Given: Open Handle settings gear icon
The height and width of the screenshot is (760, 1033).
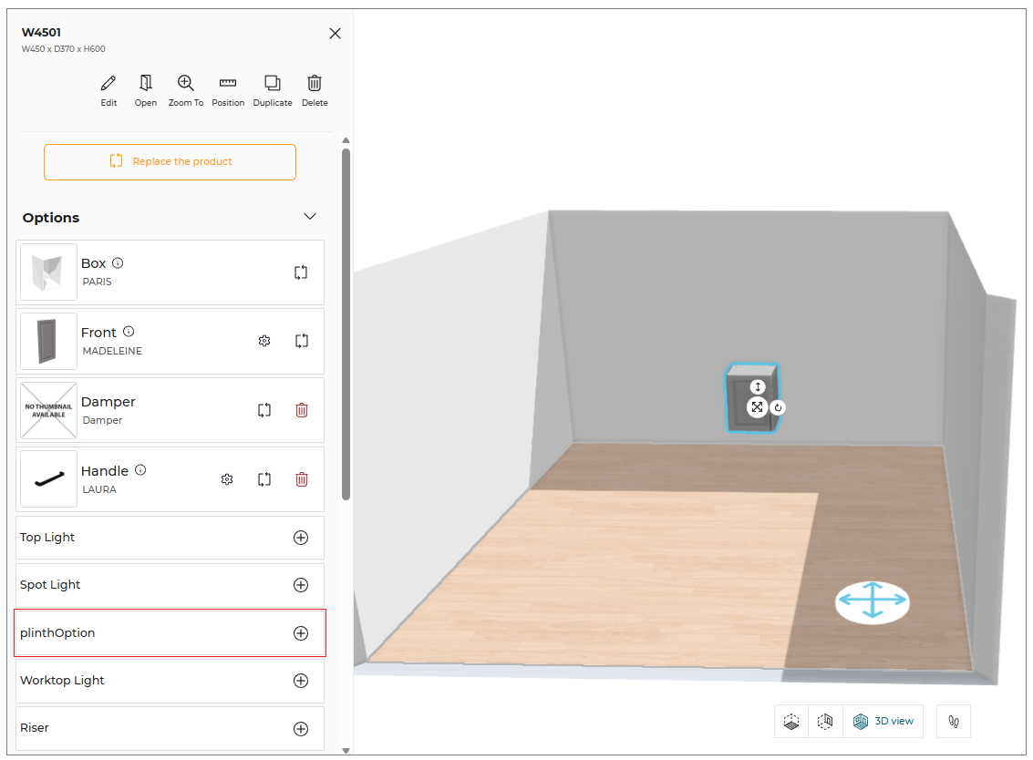Looking at the screenshot, I should pos(227,479).
